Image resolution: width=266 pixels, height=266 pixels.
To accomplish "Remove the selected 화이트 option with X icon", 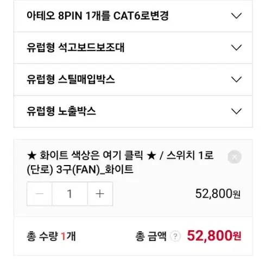I will (235, 157).
